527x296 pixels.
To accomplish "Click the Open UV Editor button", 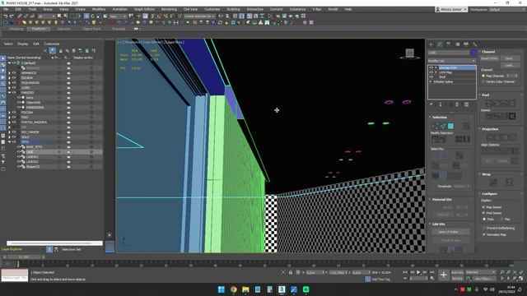I will [451, 232].
